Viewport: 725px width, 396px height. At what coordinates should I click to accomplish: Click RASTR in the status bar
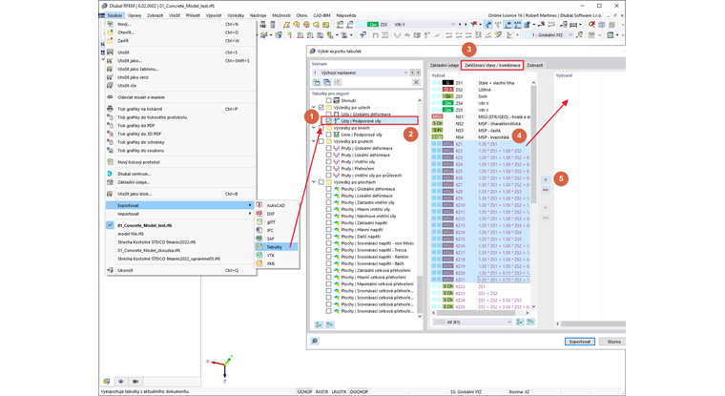tap(321, 391)
